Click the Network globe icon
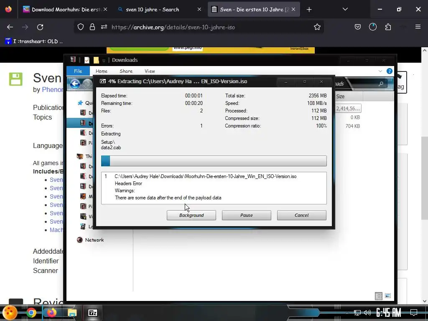This screenshot has width=428, height=321. click(x=80, y=240)
